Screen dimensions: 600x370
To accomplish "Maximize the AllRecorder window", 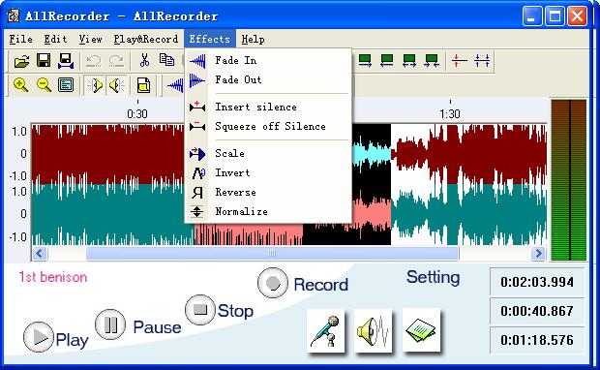I will pos(555,16).
